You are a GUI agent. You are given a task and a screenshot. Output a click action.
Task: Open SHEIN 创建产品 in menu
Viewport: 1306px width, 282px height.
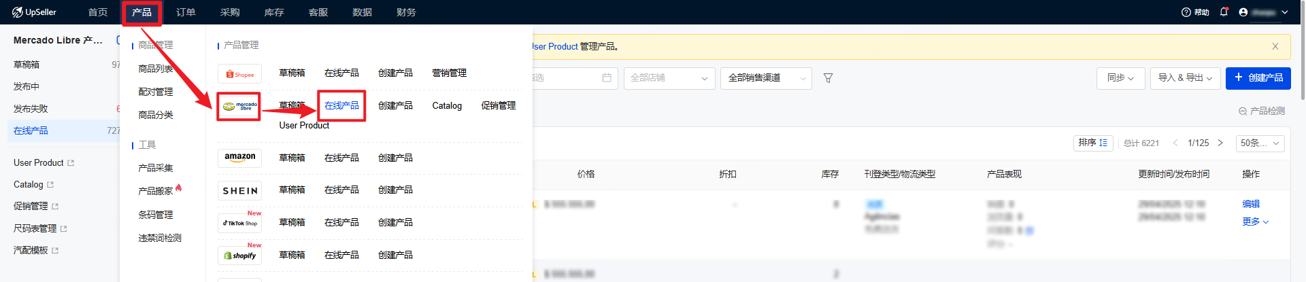click(x=395, y=190)
